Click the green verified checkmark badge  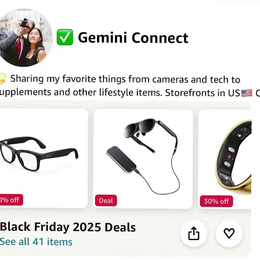(65, 37)
